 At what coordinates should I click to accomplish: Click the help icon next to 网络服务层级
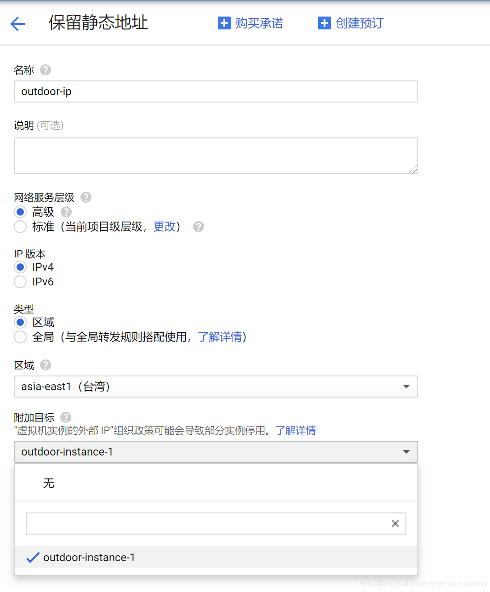[85, 197]
